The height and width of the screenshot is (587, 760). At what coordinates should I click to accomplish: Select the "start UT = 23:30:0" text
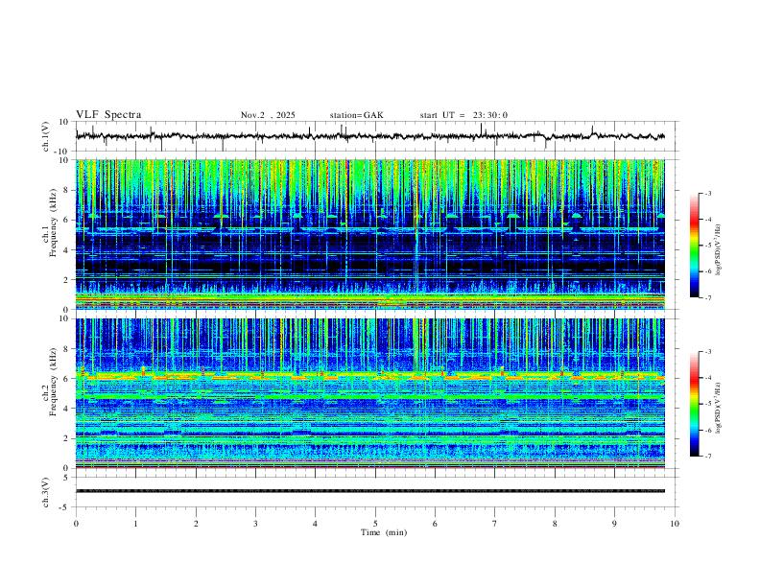(x=463, y=115)
